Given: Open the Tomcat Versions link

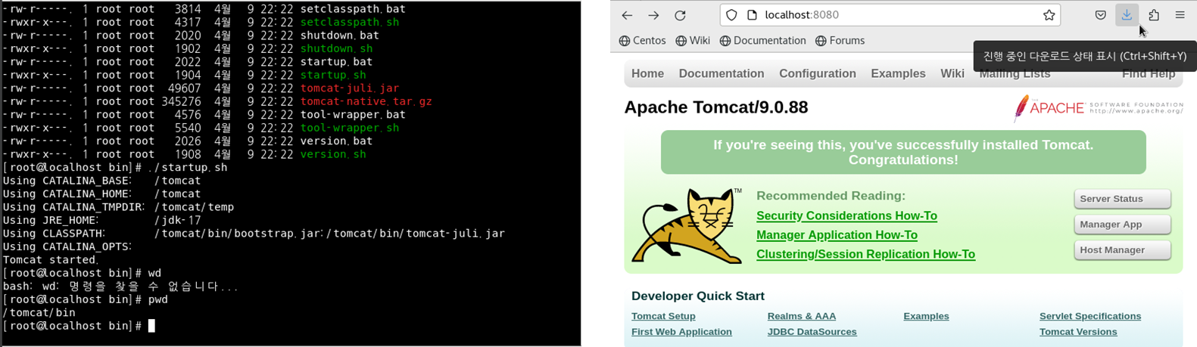Looking at the screenshot, I should 1078,332.
